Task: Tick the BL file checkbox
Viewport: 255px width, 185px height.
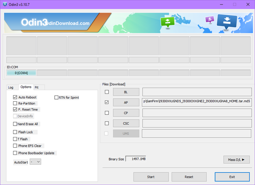Action: tap(107, 92)
